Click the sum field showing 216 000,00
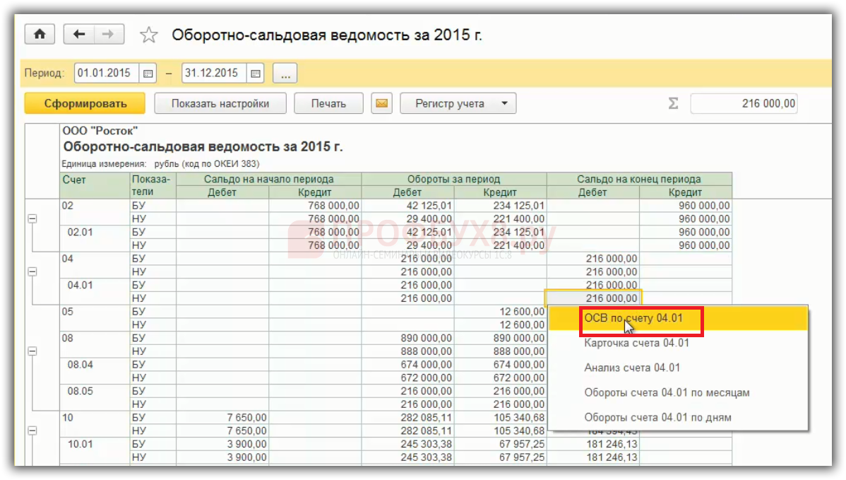Image resolution: width=846 pixels, height=480 pixels. pos(745,103)
